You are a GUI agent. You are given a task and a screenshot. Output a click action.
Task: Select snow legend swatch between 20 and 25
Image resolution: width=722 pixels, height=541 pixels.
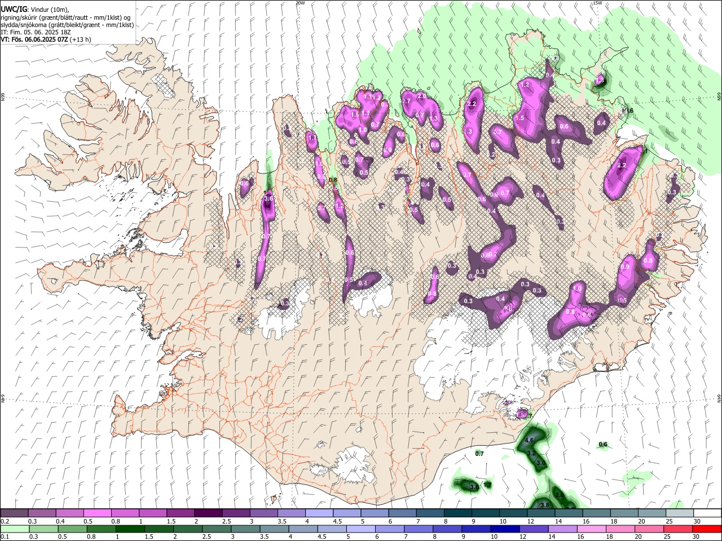[x=651, y=513]
